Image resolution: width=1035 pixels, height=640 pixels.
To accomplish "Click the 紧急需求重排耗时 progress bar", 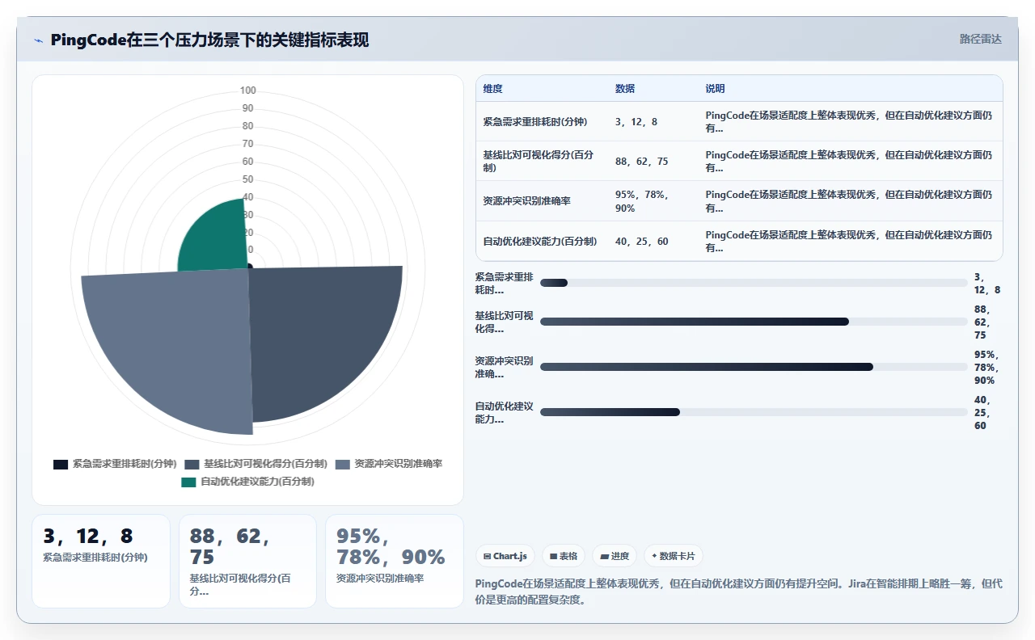I will click(754, 283).
